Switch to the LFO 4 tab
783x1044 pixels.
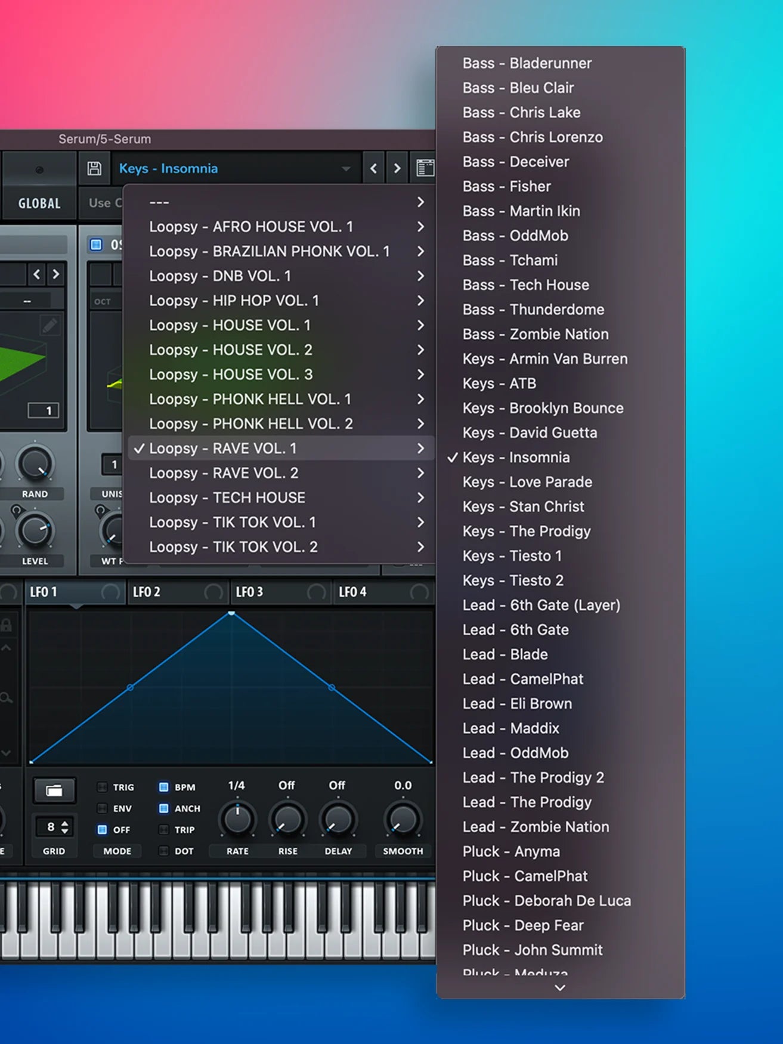[x=383, y=592]
